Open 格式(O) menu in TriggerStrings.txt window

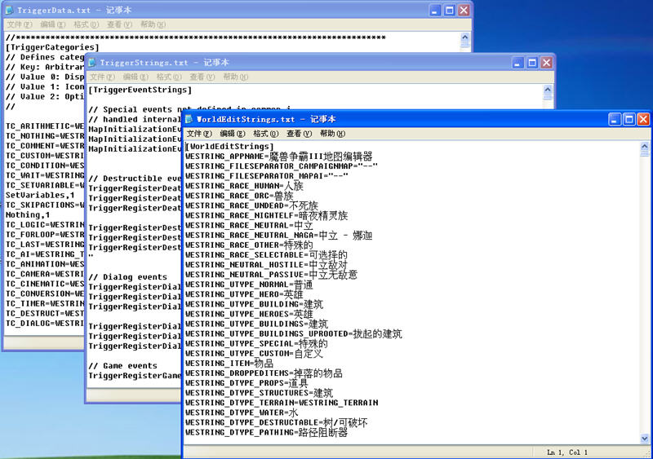click(169, 77)
